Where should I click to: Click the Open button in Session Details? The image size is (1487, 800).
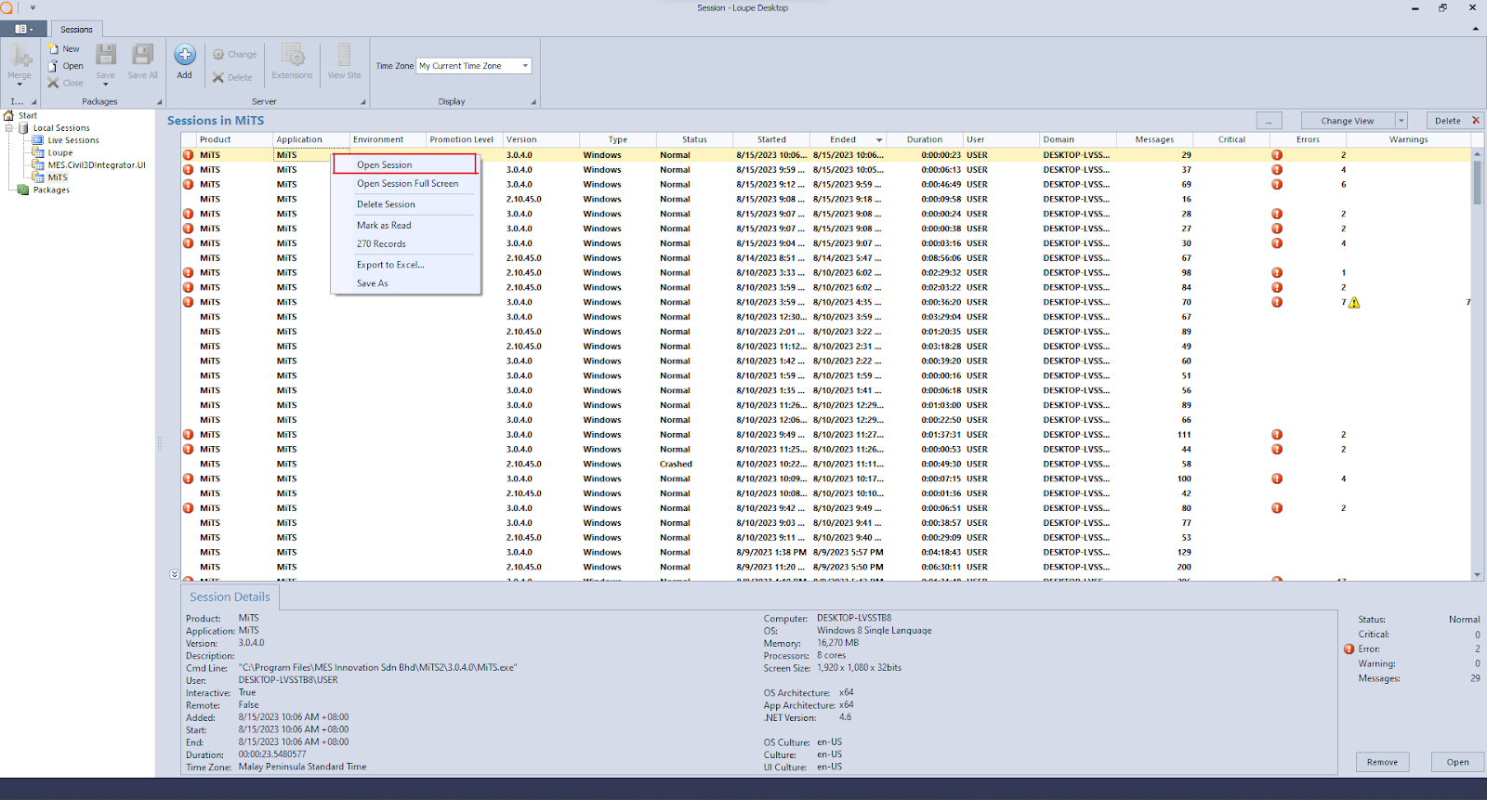(1457, 762)
